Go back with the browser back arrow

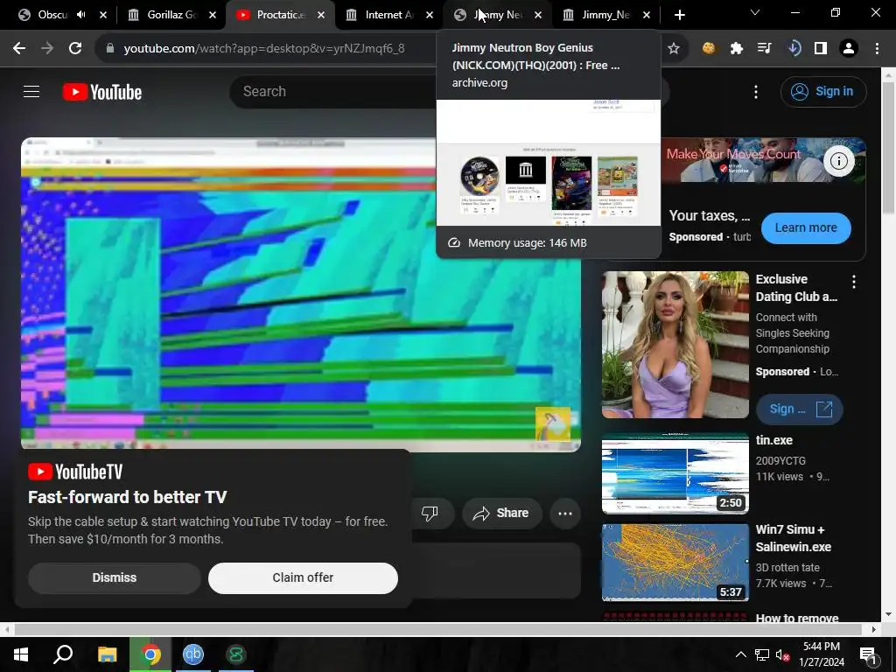click(19, 49)
